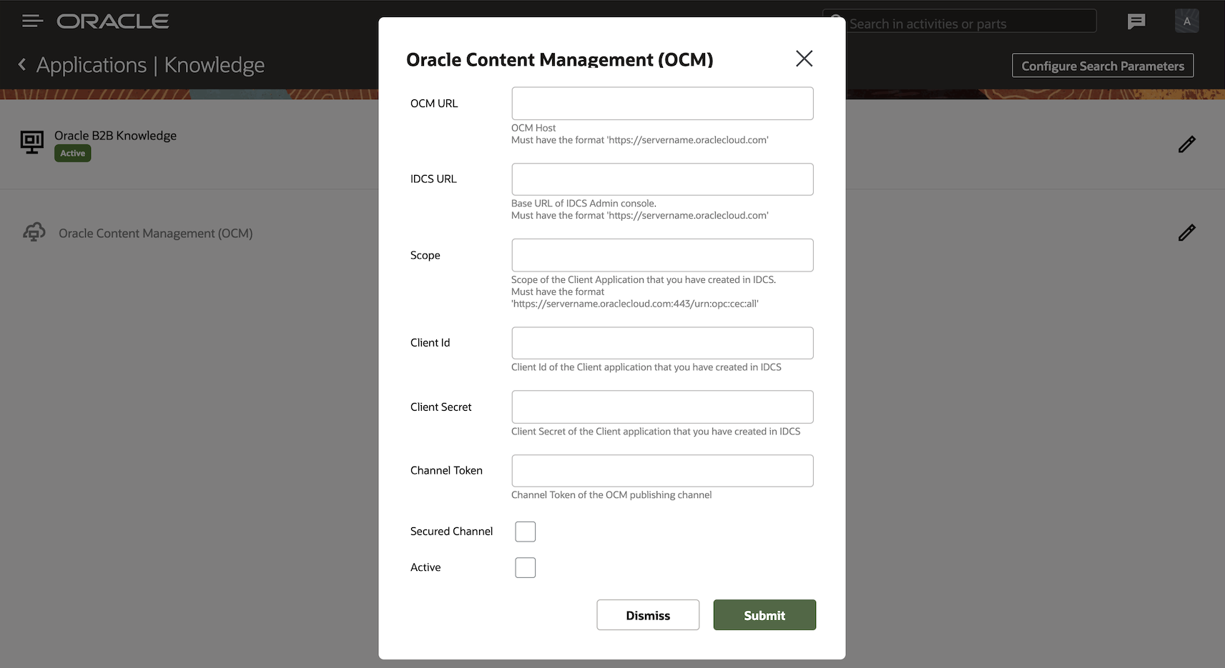The width and height of the screenshot is (1225, 668).
Task: Open the chat messages icon
Action: [x=1136, y=21]
